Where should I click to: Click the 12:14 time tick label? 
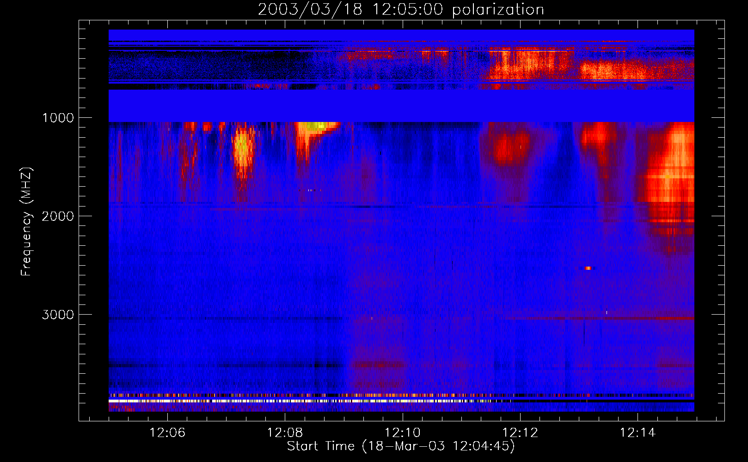click(x=638, y=432)
